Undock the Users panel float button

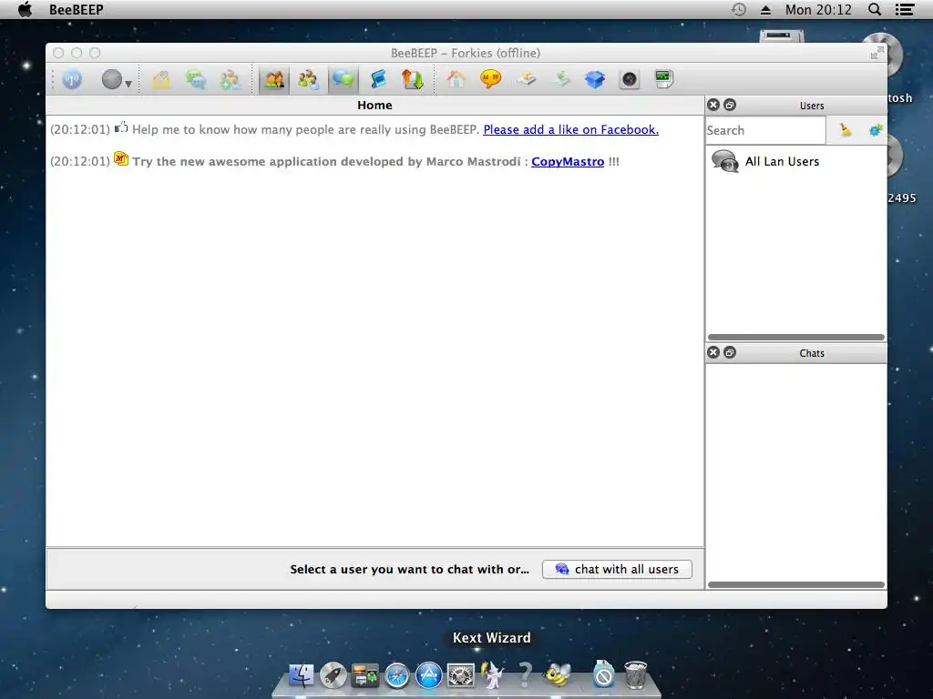click(730, 106)
